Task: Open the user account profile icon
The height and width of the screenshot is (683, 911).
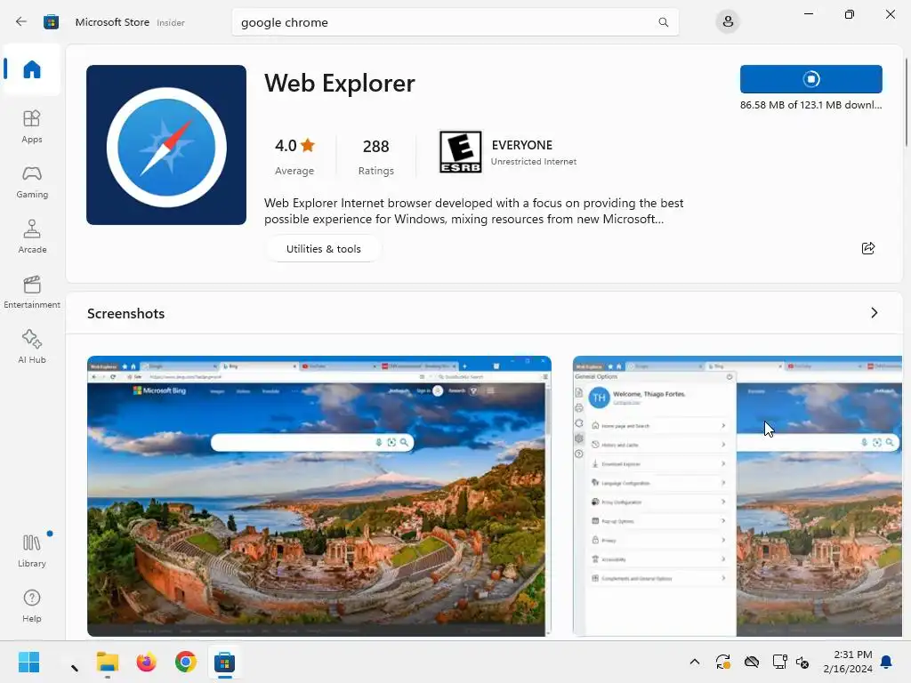Action: [728, 22]
